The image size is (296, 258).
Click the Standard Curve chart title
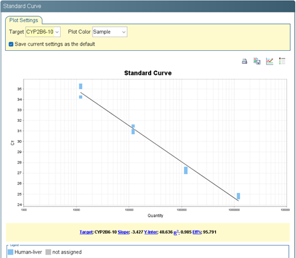click(x=148, y=73)
